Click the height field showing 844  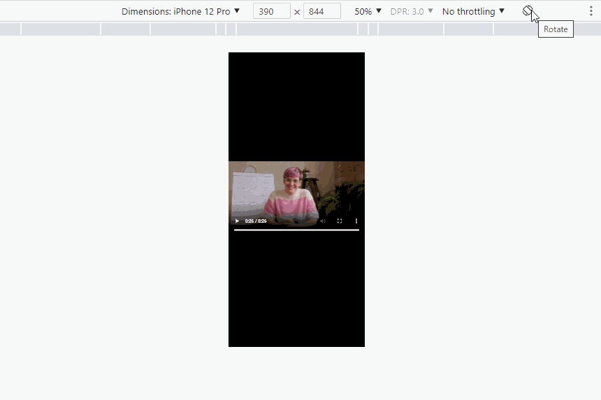tap(322, 11)
